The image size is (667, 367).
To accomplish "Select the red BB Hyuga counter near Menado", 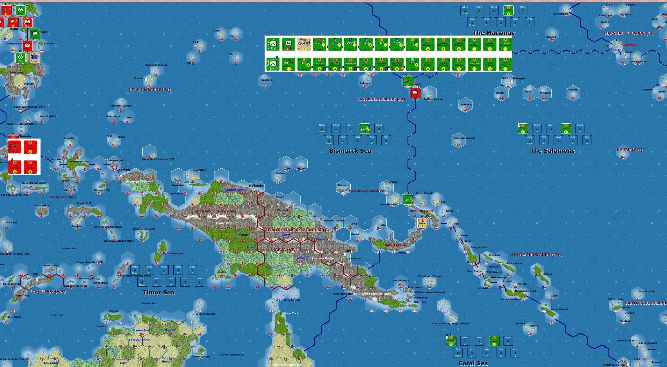I will coord(15,167).
